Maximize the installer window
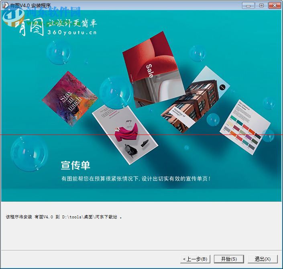The height and width of the screenshot is (269, 283). 261,5
